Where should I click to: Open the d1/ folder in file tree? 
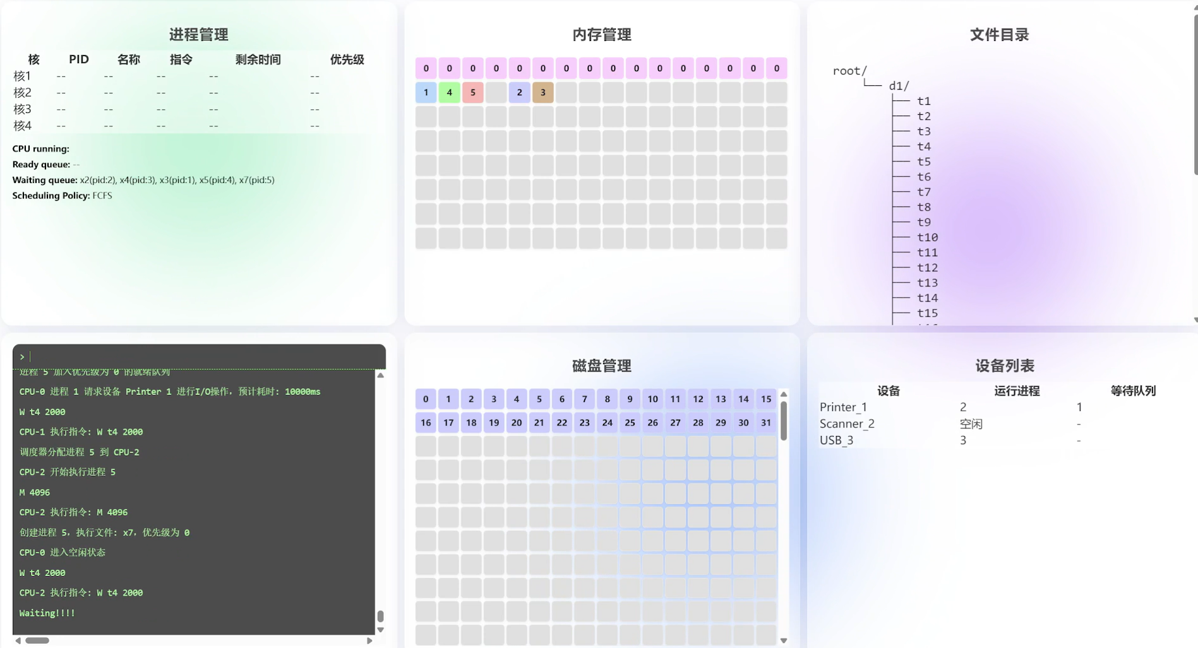tap(899, 86)
